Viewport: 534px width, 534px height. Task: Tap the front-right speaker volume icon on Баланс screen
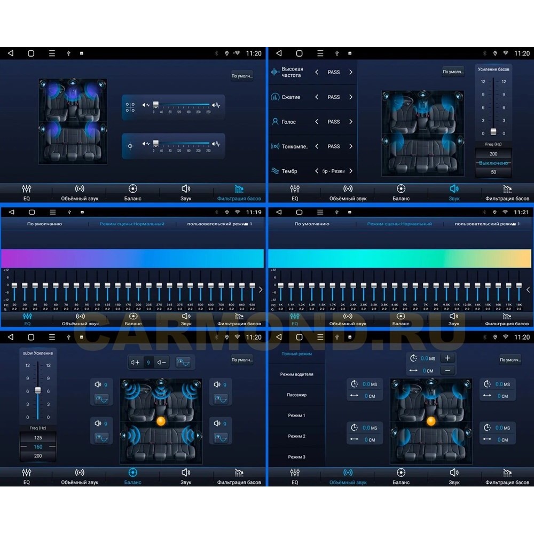tap(217, 384)
